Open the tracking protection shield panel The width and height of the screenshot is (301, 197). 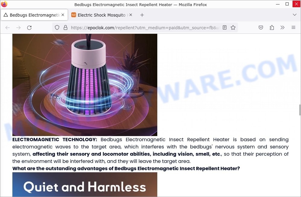(57, 27)
